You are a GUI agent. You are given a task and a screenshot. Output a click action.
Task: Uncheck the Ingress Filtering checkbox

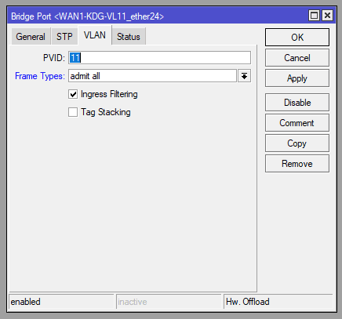point(73,94)
